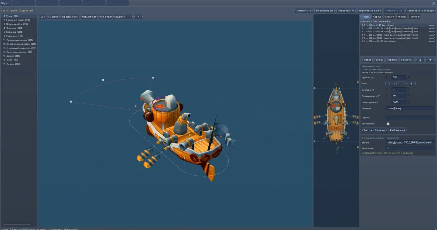Move selected barrel down with ▼ arrow
The image size is (437, 230).
(430, 60)
